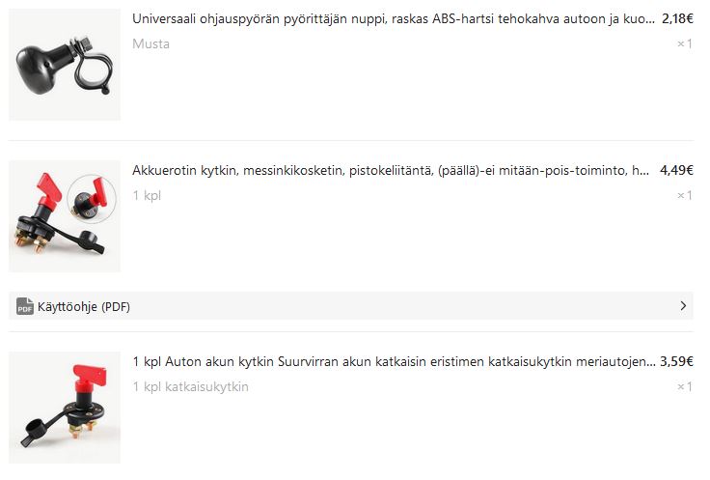Click the ×1 quantity beside katkaisukytkin
Screen dimensions: 710x480
tap(685, 386)
